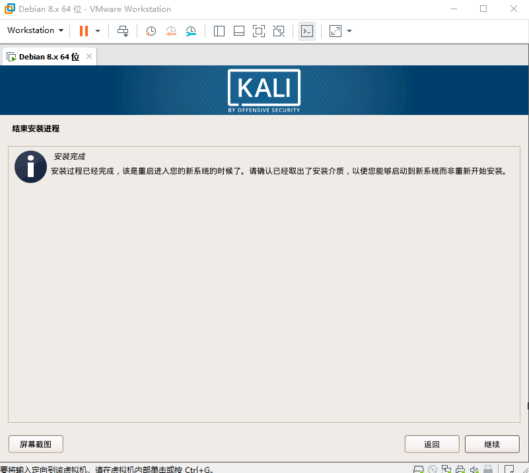
Task: Revert to snapshot using the orange arrow clock icon
Action: [x=171, y=31]
